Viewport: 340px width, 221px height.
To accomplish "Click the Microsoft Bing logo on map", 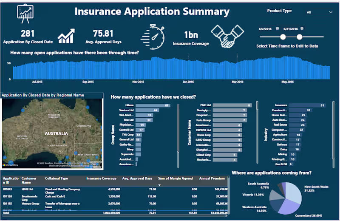I will [10, 164].
